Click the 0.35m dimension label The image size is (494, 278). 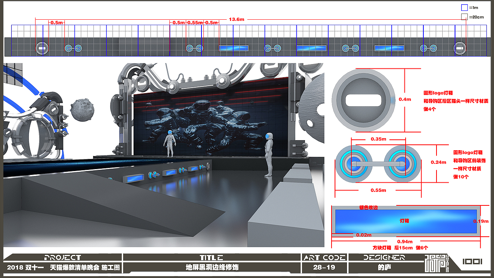coord(378,139)
